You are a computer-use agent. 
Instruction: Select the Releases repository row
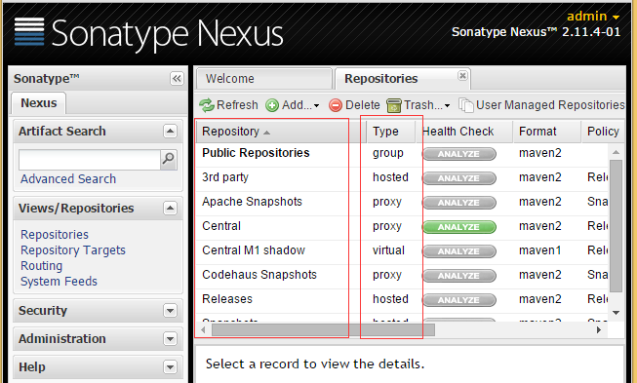pos(402,300)
